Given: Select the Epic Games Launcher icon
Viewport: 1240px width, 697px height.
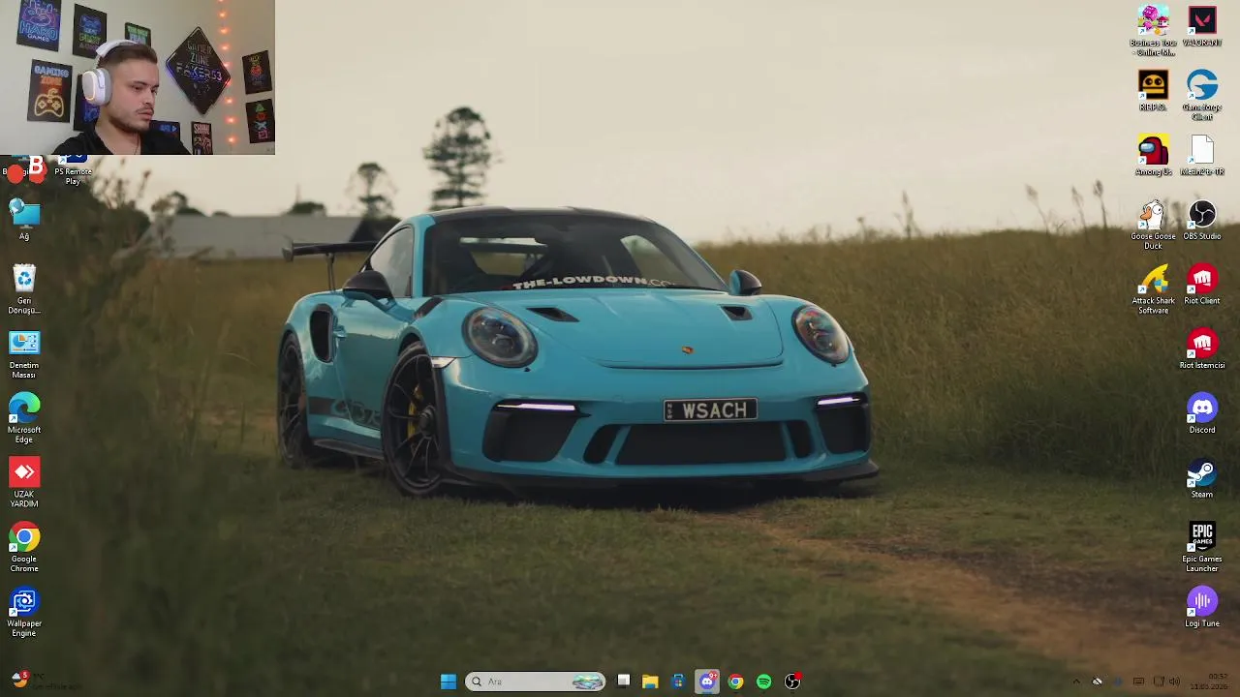Looking at the screenshot, I should tap(1201, 547).
